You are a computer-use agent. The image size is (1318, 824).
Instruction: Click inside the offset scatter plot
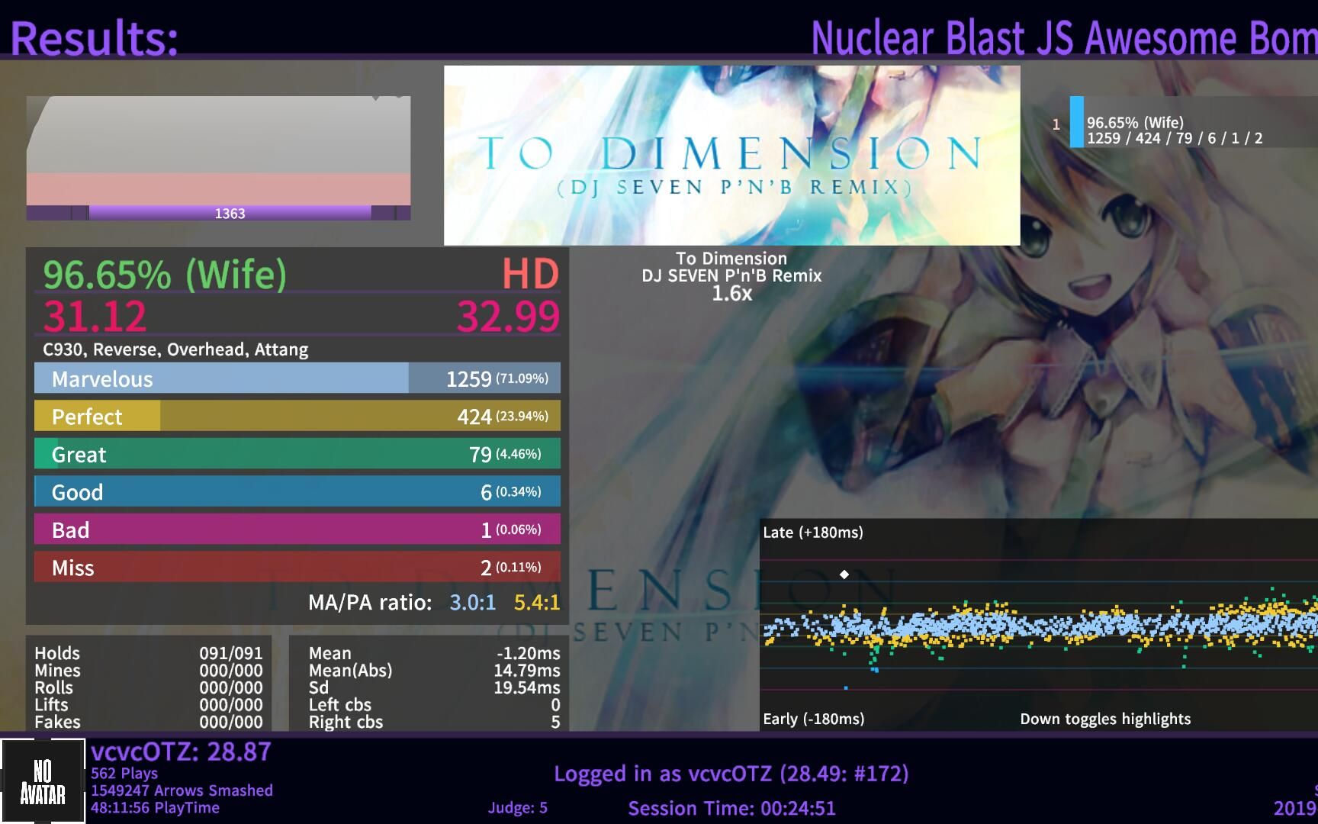coord(1038,626)
